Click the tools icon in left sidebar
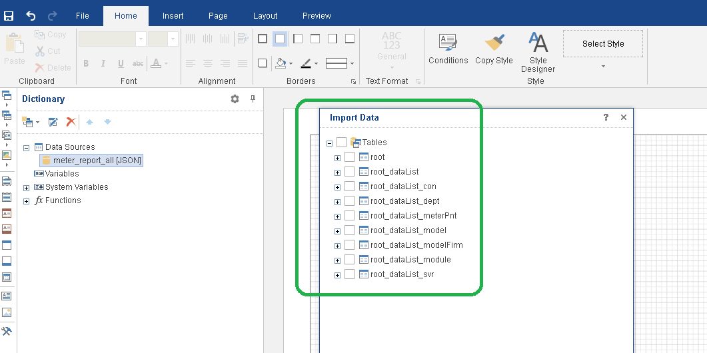Viewport: 707px width, 353px height. pos(7,332)
